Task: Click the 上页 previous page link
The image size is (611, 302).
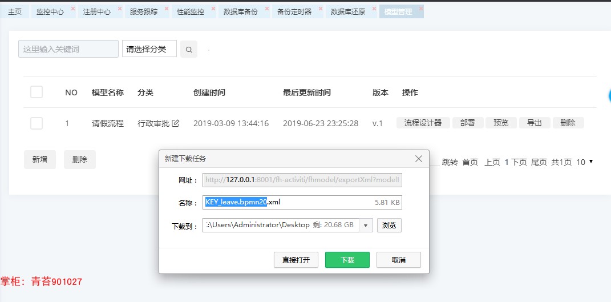Action: (492, 162)
